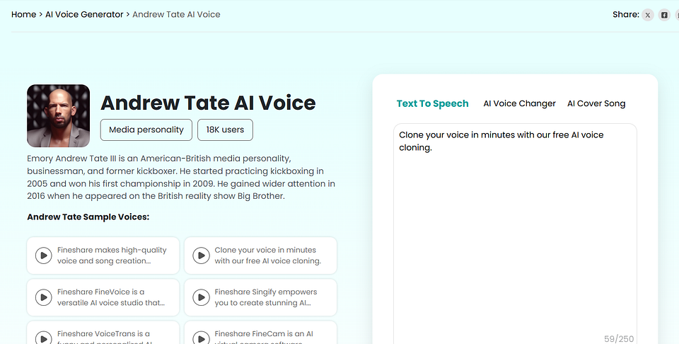The height and width of the screenshot is (344, 679).
Task: Click the Media personality tag
Action: [x=146, y=130]
